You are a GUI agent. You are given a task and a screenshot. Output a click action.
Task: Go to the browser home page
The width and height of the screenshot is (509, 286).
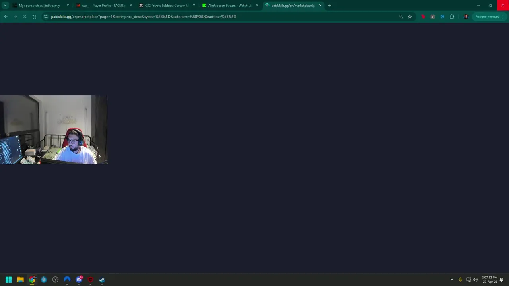(x=34, y=17)
